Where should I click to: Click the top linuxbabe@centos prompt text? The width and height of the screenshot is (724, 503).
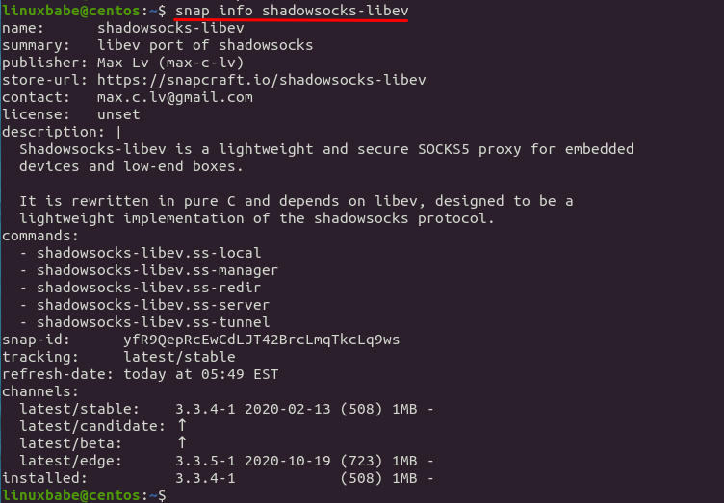pyautogui.click(x=81, y=11)
